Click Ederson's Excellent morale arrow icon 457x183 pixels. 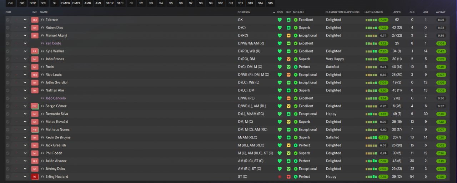pyautogui.click(x=296, y=20)
